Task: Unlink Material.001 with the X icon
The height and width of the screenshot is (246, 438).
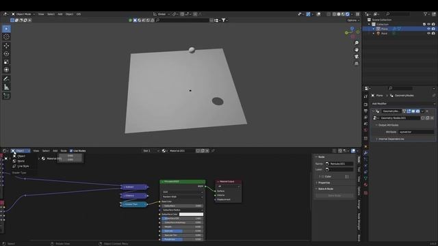Action: coord(207,150)
